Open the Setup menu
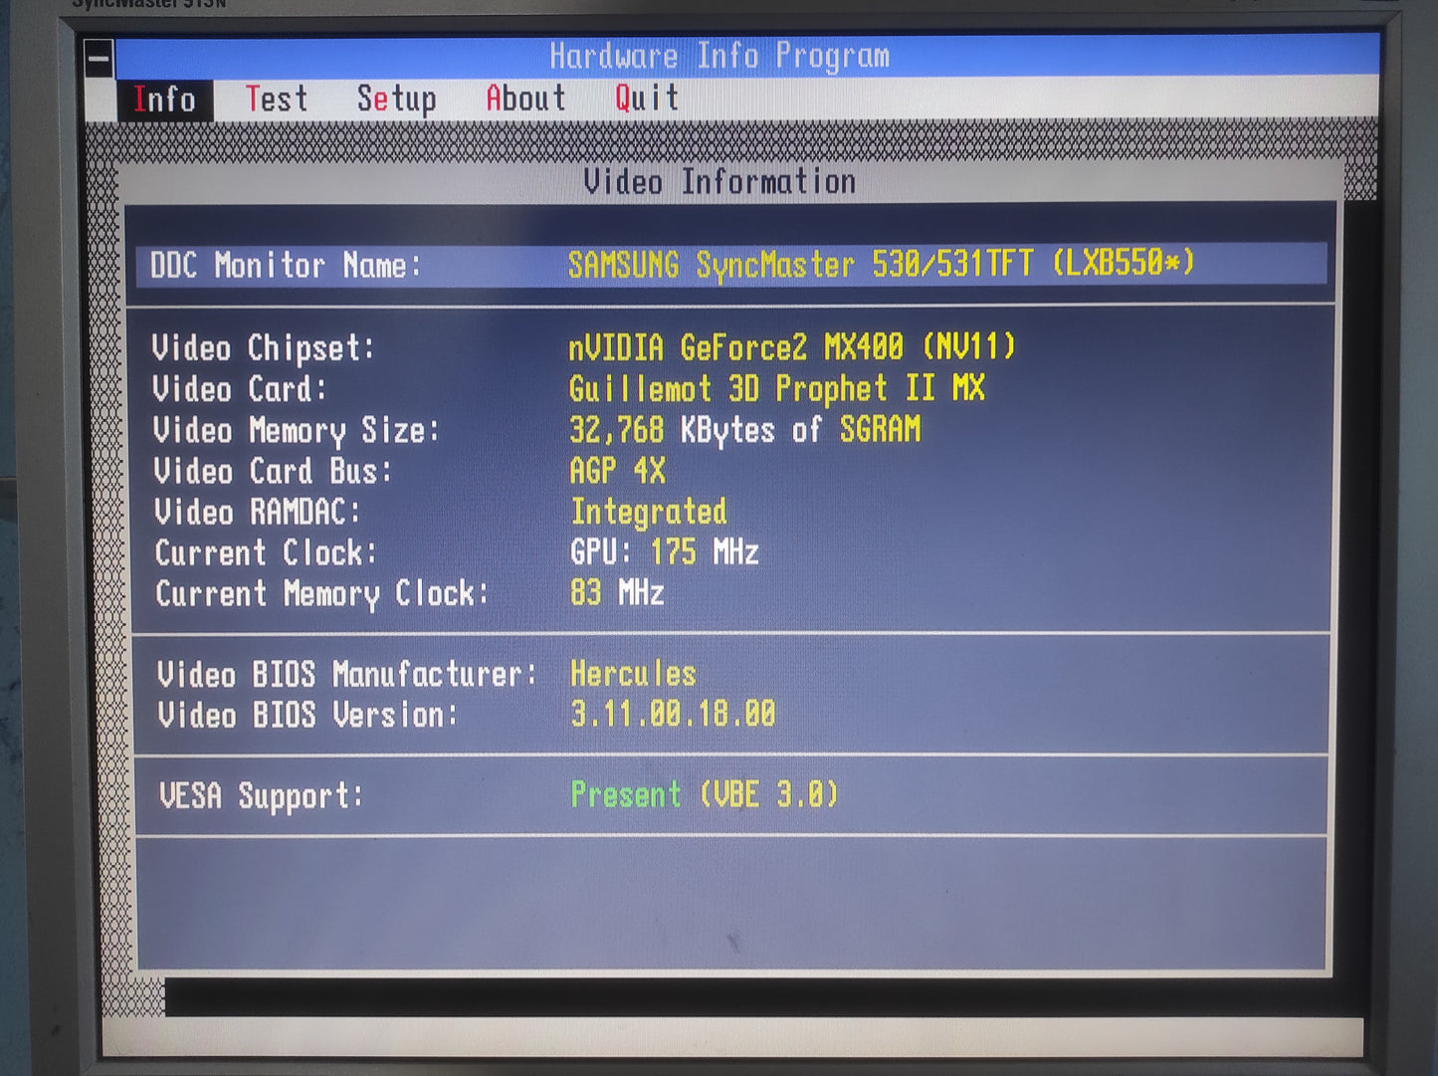The height and width of the screenshot is (1076, 1438). coord(396,100)
